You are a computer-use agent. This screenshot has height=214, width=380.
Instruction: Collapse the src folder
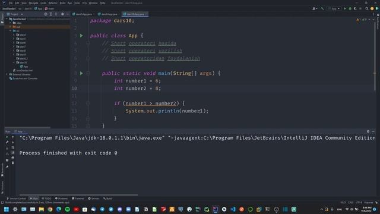[10, 31]
